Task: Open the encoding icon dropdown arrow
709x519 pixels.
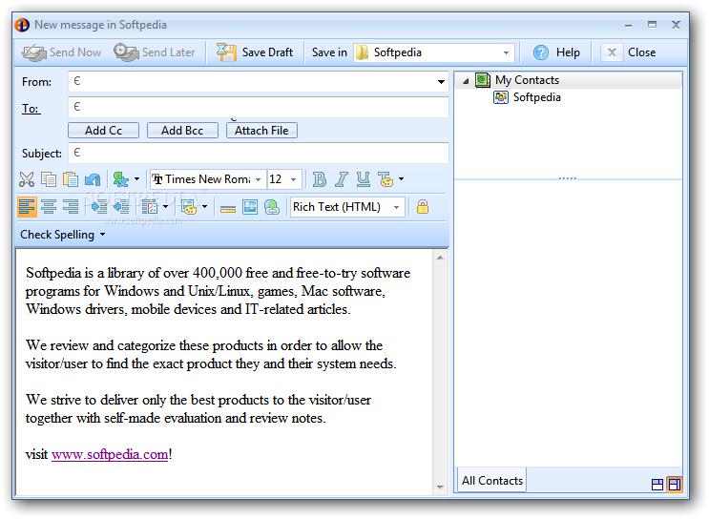Action: 136,179
